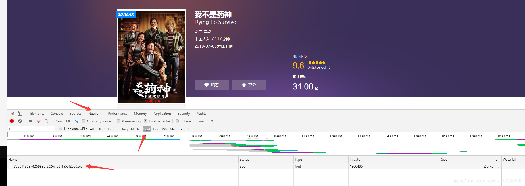Screen dimensions: 525x186
Task: Click the movie poster thumbnail
Action: (151, 57)
